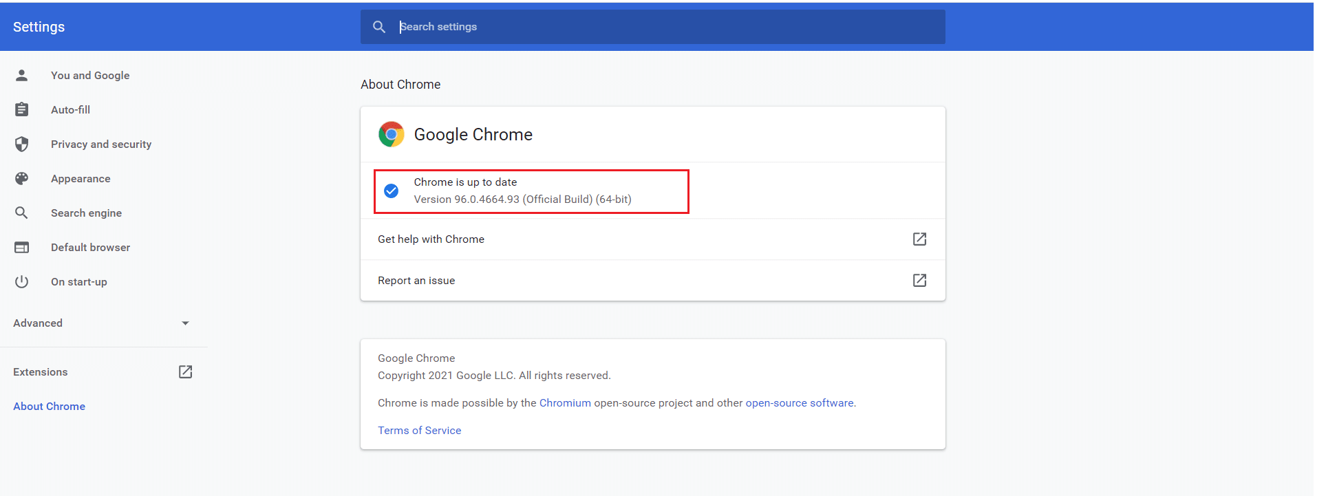
Task: Open the Get help with Chrome external link icon
Action: (919, 239)
